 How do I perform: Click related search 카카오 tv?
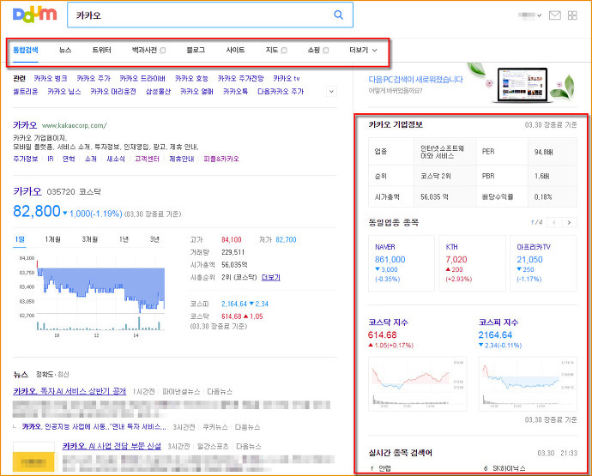(x=287, y=79)
